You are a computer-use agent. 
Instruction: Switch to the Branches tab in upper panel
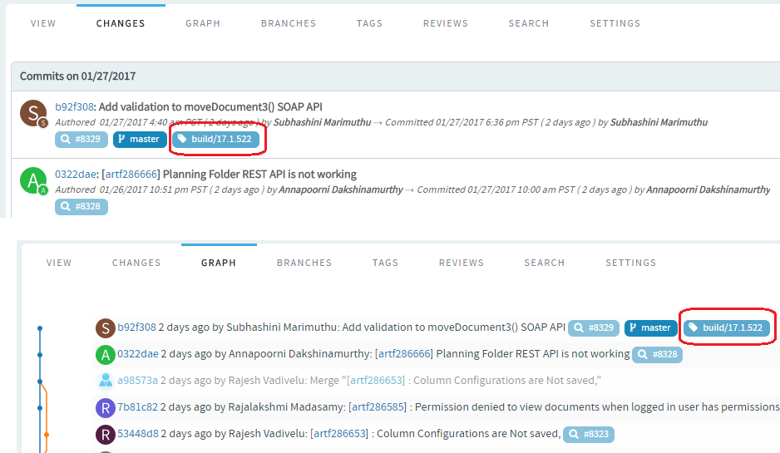(289, 23)
